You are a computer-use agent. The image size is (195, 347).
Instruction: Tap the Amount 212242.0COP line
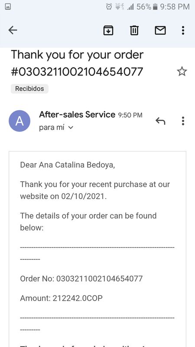[61, 298]
